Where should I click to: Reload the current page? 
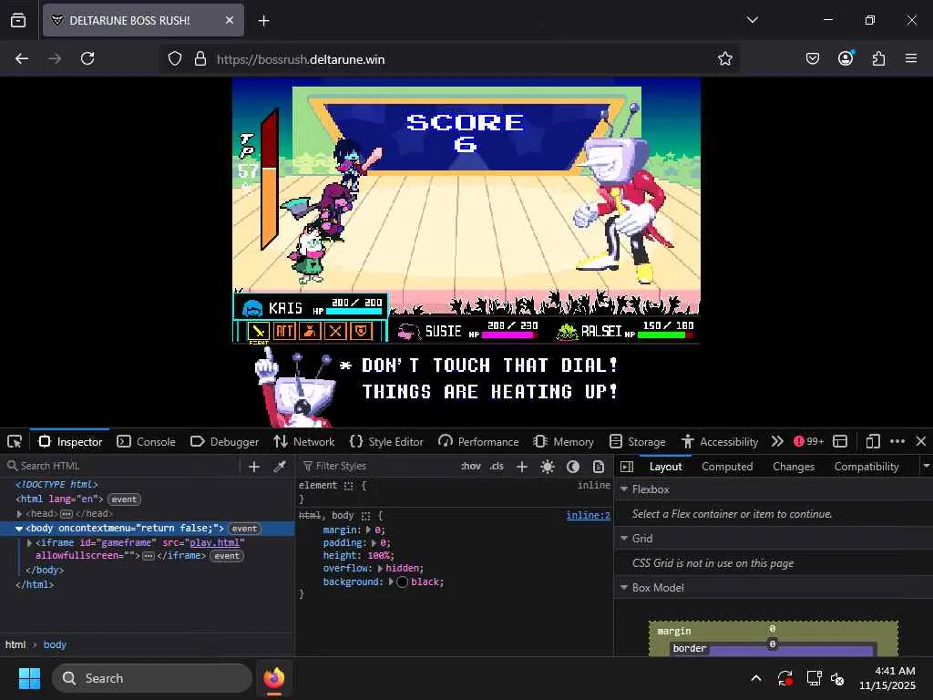click(87, 58)
